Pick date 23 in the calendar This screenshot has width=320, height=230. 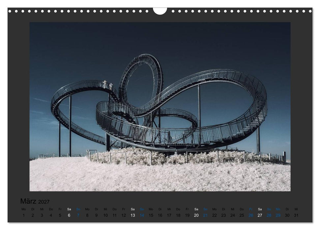click(223, 215)
